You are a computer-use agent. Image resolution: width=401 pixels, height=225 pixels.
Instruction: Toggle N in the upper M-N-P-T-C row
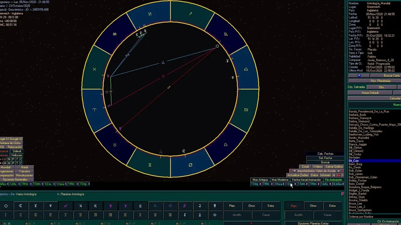[x=9, y=159]
